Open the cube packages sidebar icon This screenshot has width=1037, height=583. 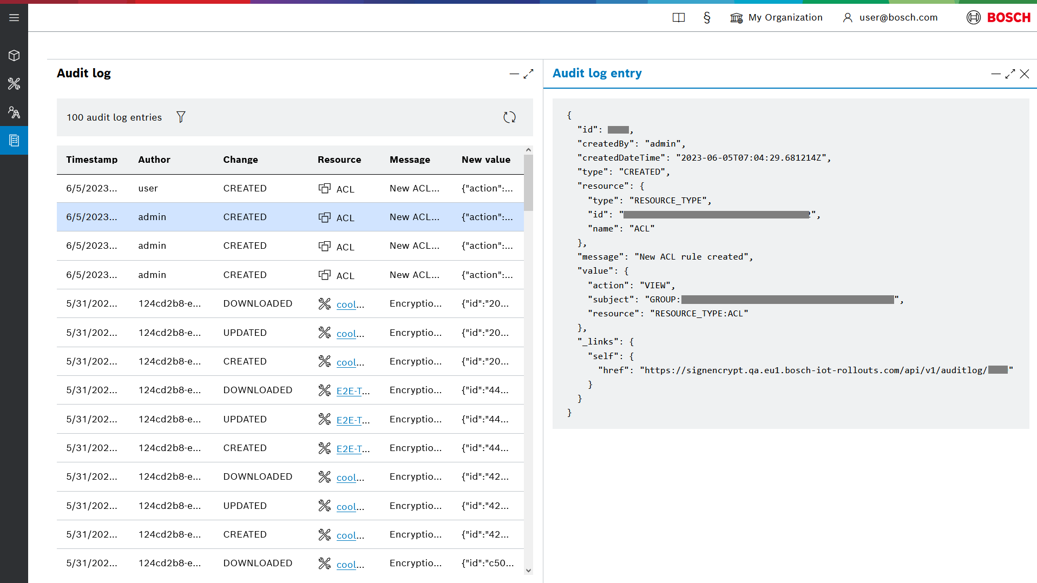pos(14,56)
